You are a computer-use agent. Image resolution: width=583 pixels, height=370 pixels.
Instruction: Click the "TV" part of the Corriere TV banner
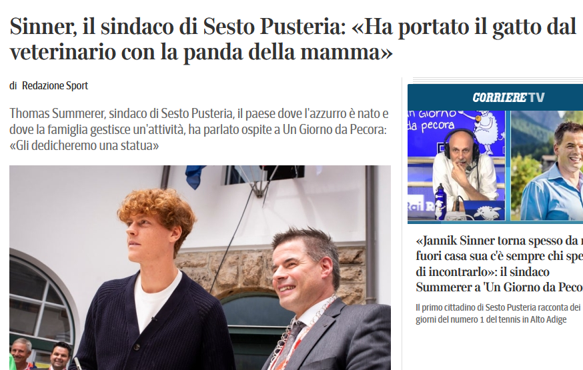(536, 97)
